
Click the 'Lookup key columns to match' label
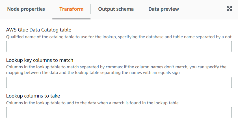(x=40, y=60)
